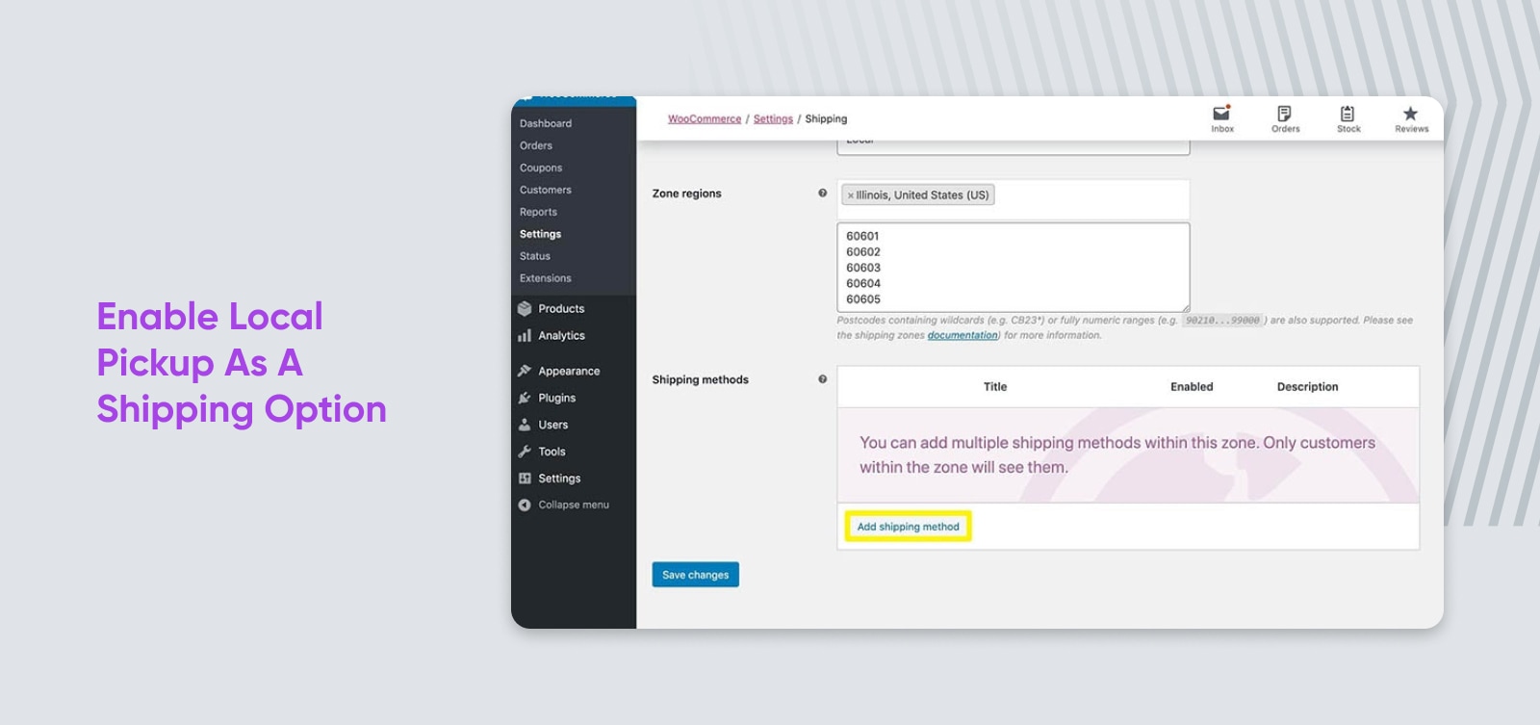
Task: Click postcode 60605 line
Action: (x=862, y=299)
